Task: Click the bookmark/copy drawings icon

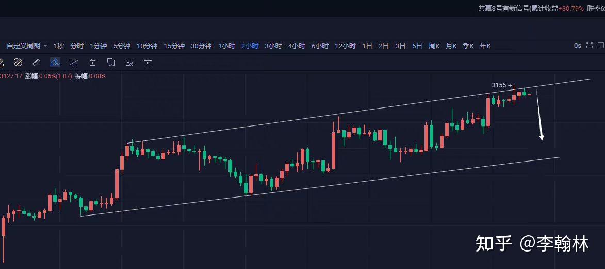Action: pos(111,63)
